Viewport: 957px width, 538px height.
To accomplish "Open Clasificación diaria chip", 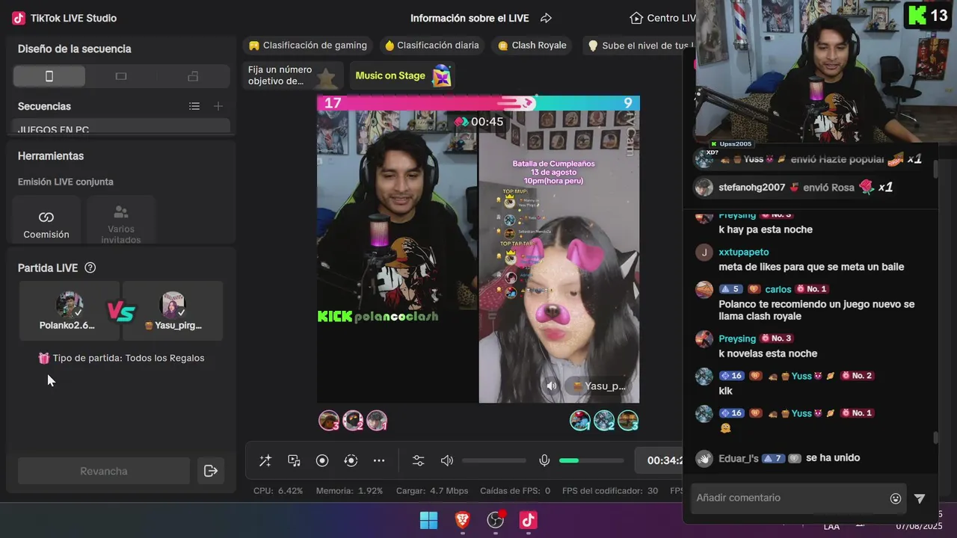I will pos(431,46).
